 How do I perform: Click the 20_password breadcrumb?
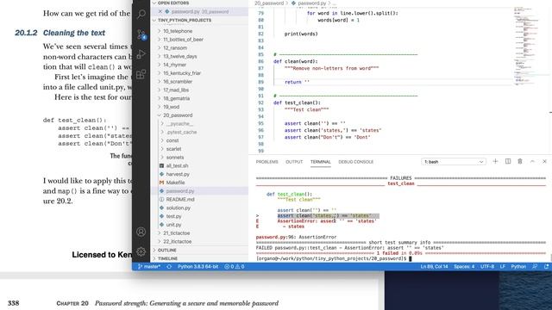tap(269, 3)
